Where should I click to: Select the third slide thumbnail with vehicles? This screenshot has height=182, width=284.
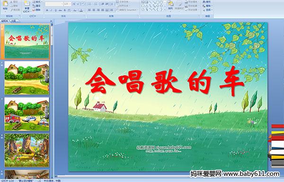tap(27, 114)
